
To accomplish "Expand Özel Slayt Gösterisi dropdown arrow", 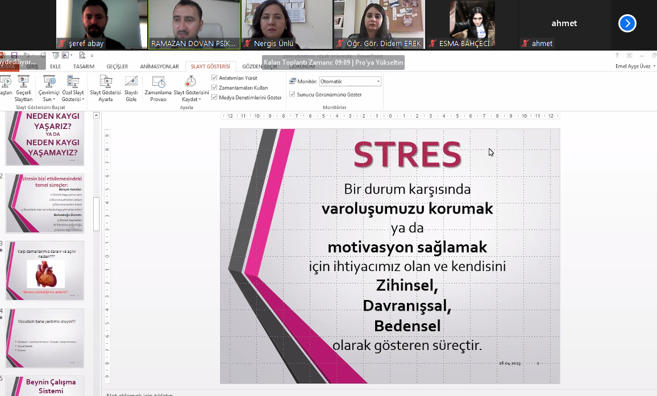I will click(83, 99).
